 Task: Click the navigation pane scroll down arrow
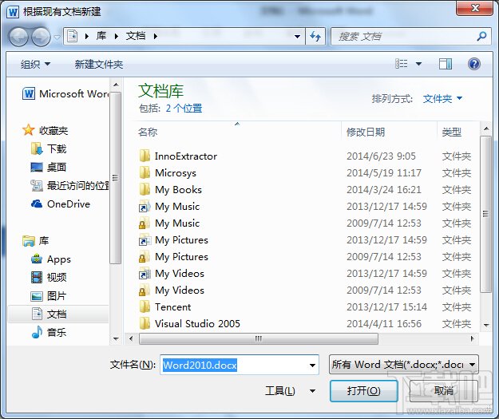116,339
